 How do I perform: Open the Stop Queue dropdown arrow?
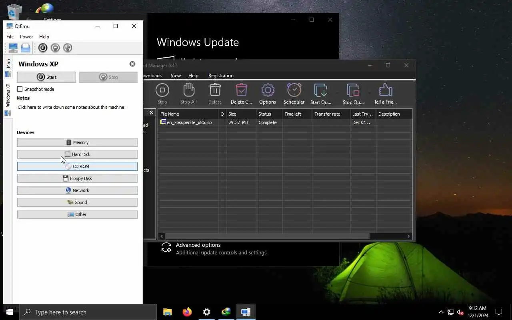(369, 94)
